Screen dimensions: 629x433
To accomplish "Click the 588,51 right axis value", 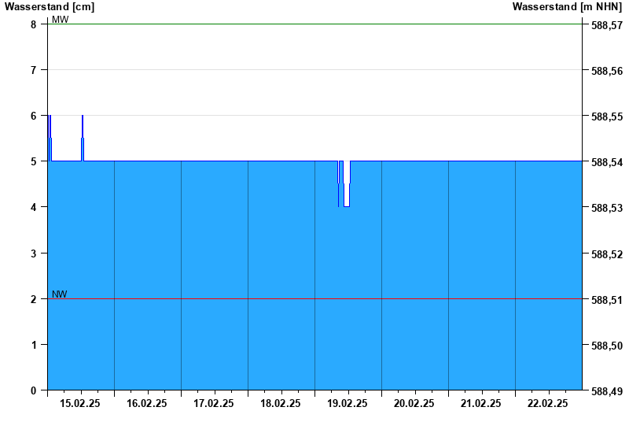I will pyautogui.click(x=606, y=301).
